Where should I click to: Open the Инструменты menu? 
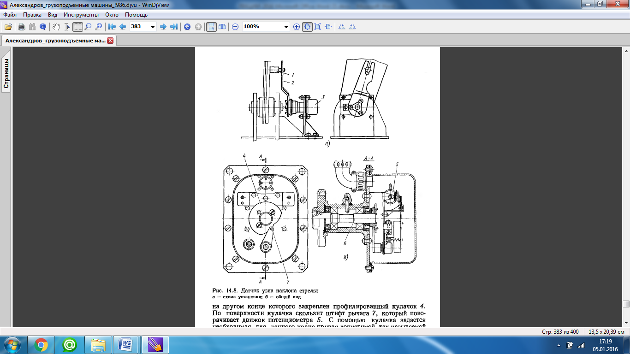click(81, 15)
